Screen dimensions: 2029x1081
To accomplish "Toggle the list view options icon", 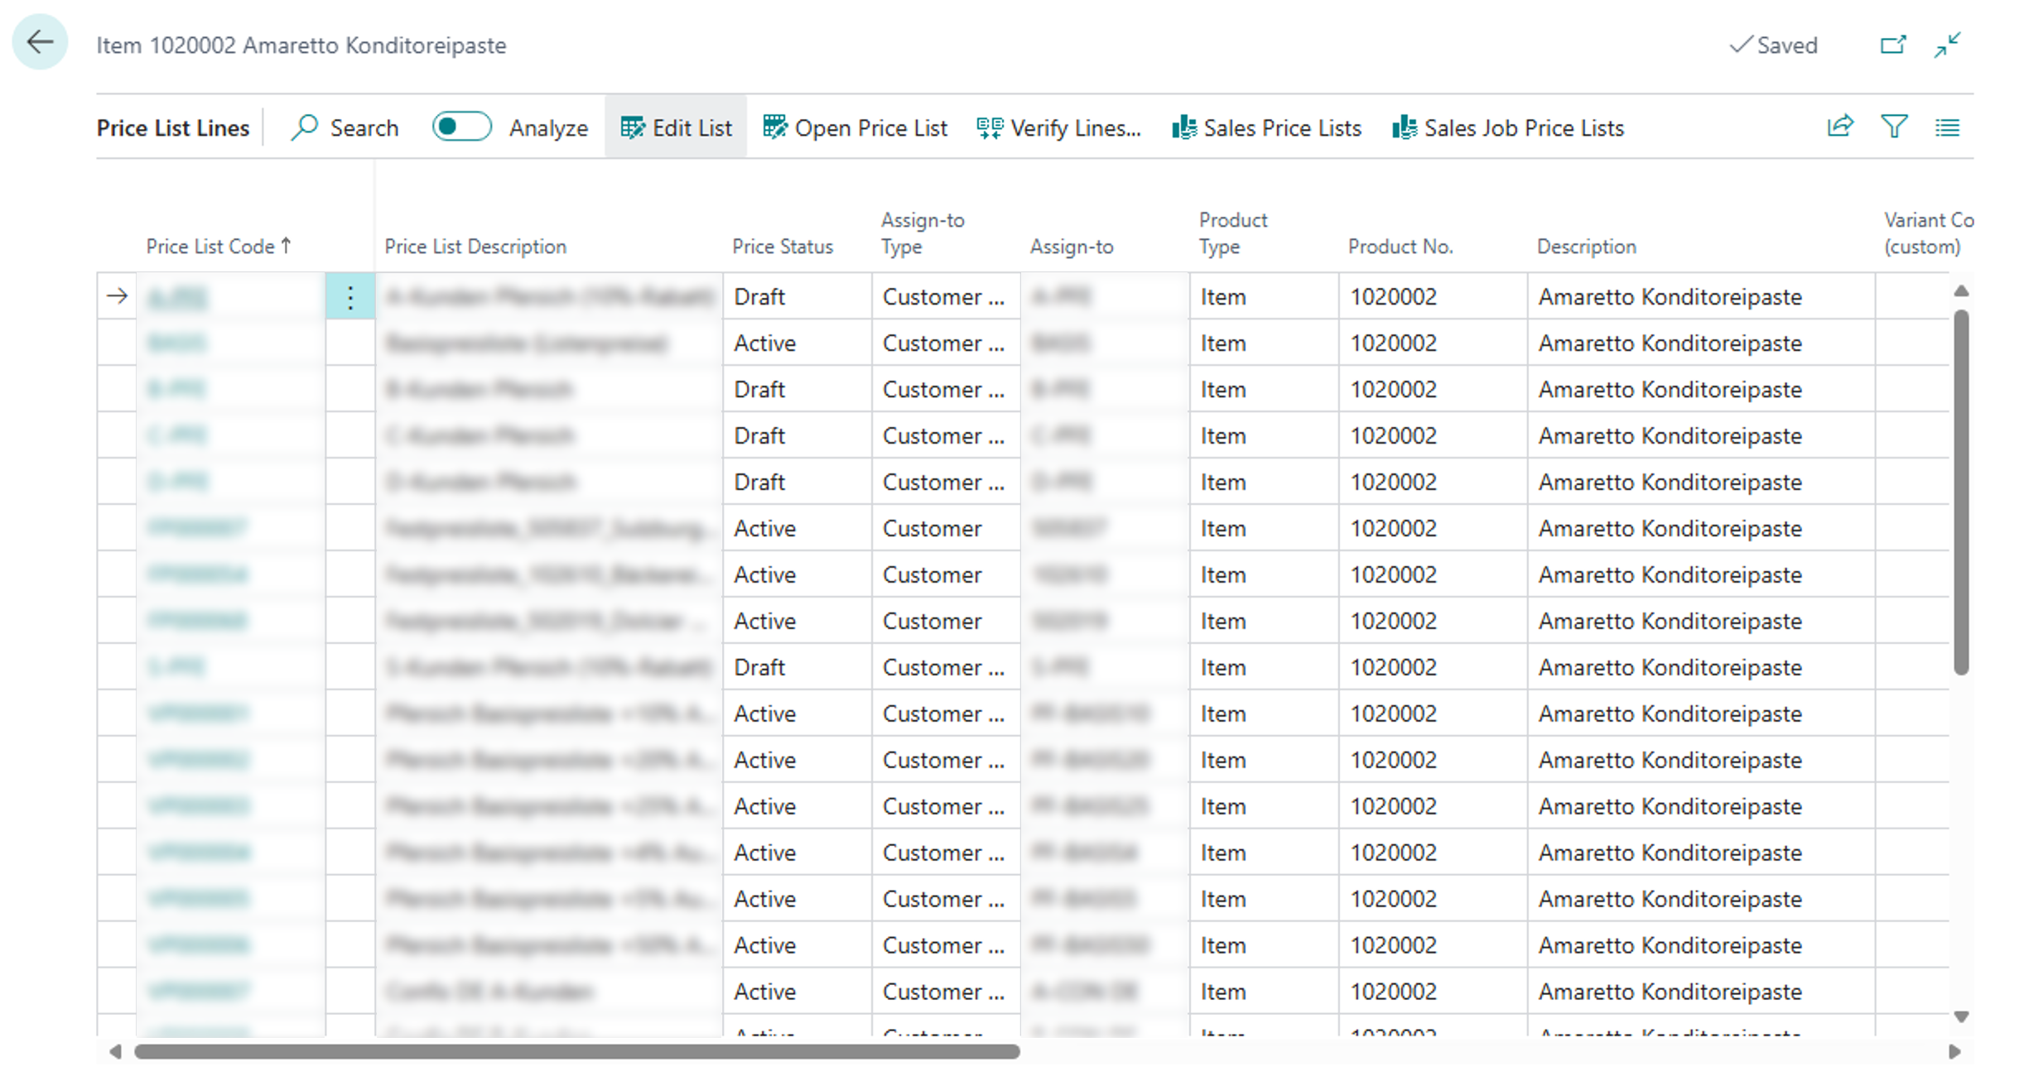I will (x=1948, y=127).
